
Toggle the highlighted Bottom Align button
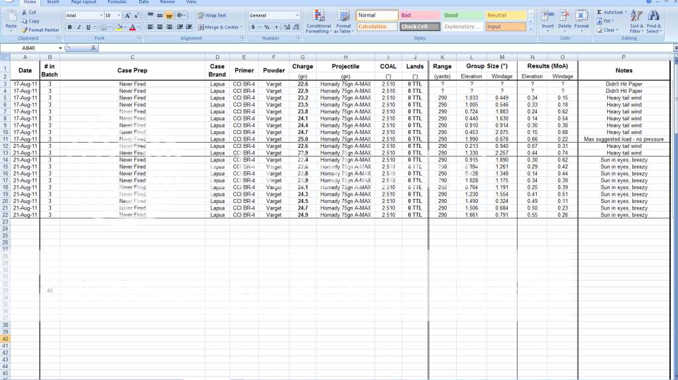tap(169, 15)
